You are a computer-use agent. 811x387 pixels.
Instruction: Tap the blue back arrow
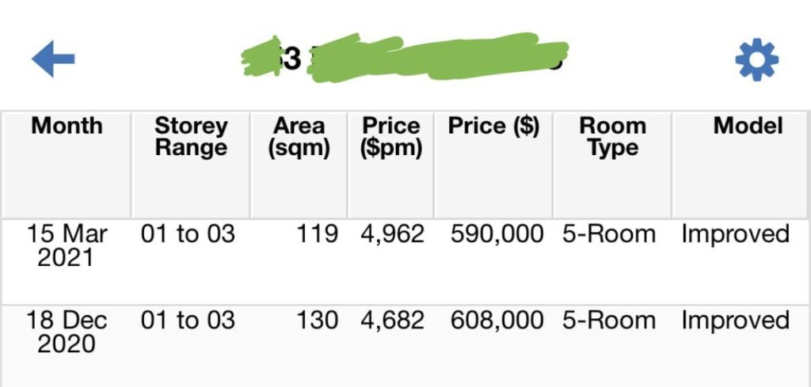[53, 59]
